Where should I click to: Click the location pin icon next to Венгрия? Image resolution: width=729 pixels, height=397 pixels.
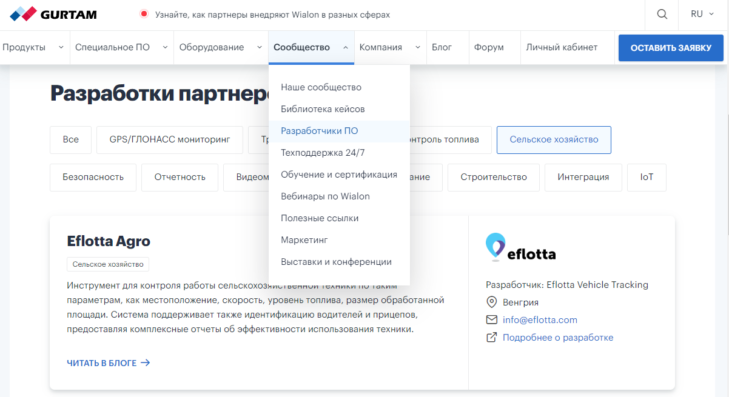(x=491, y=302)
